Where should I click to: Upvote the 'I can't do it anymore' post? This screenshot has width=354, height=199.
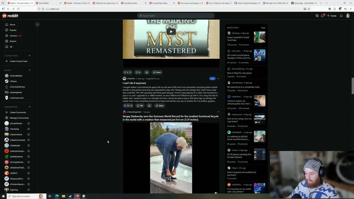click(x=125, y=106)
